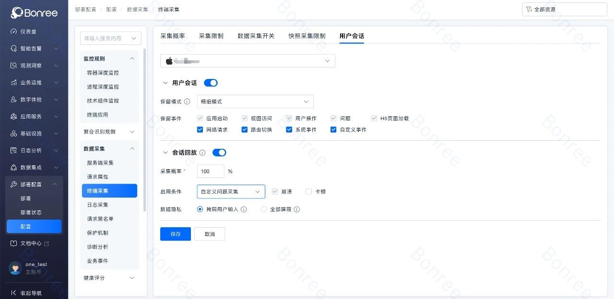The height and width of the screenshot is (299, 614).
Task: Click the info icon after 掩码用户输入
Action: [244, 210]
